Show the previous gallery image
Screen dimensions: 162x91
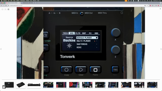coord(1,49)
